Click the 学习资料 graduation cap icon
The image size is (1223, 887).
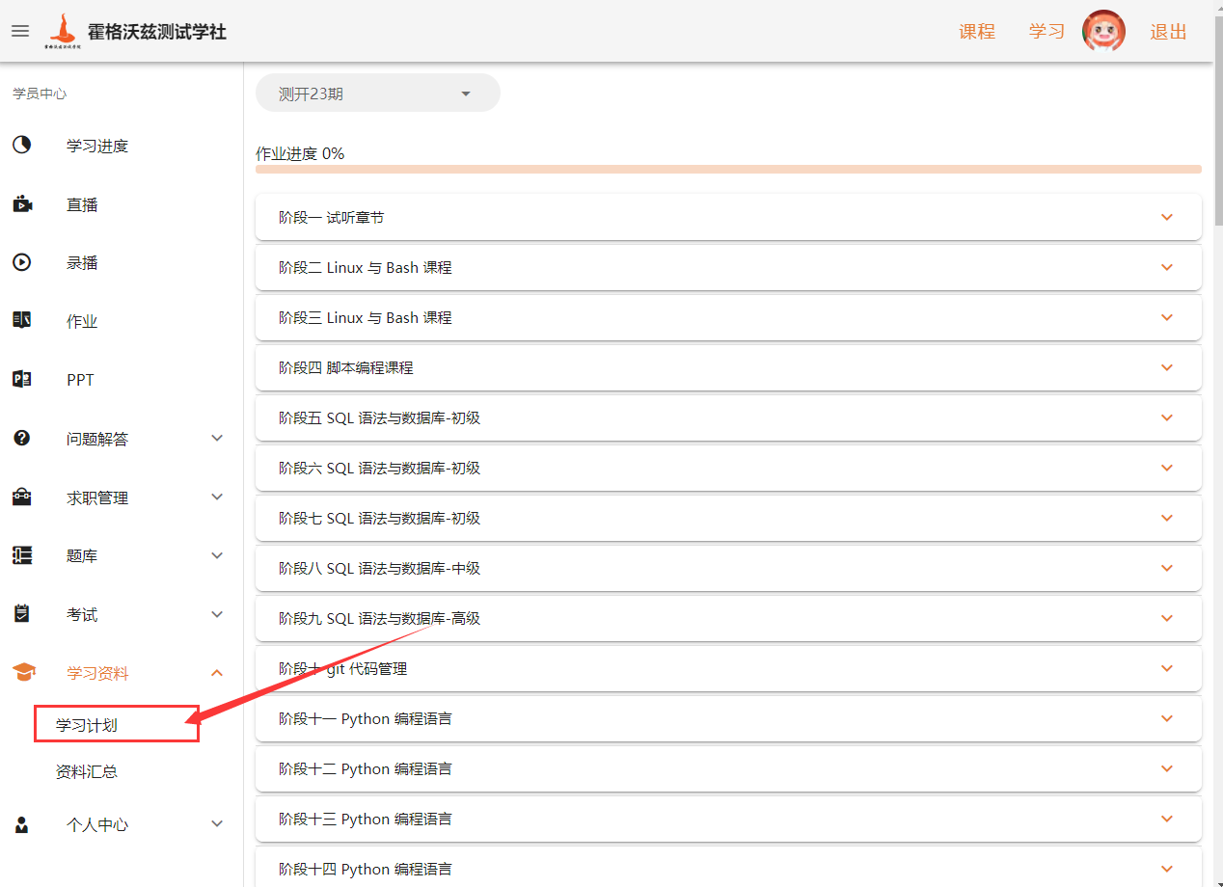[x=23, y=673]
